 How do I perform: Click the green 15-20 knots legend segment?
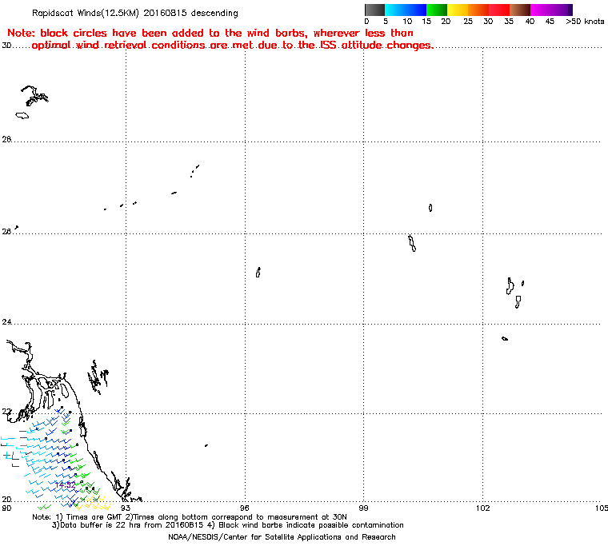click(x=437, y=10)
